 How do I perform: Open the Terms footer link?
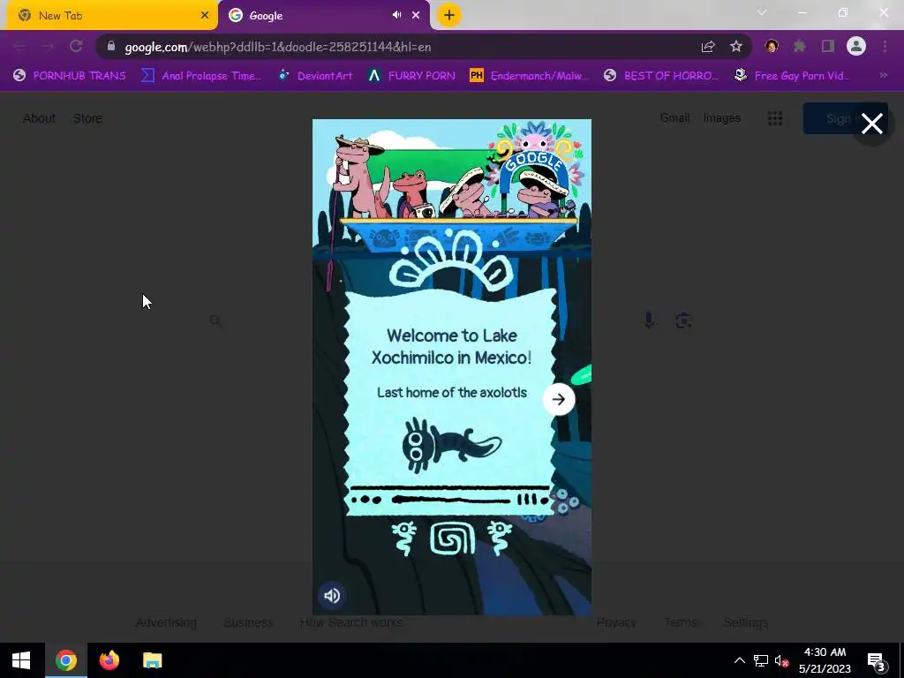[681, 622]
